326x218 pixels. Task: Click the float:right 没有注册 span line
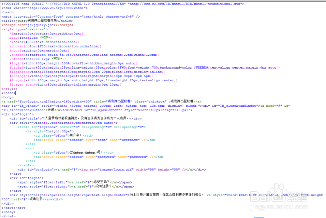pyautogui.click(x=76, y=186)
